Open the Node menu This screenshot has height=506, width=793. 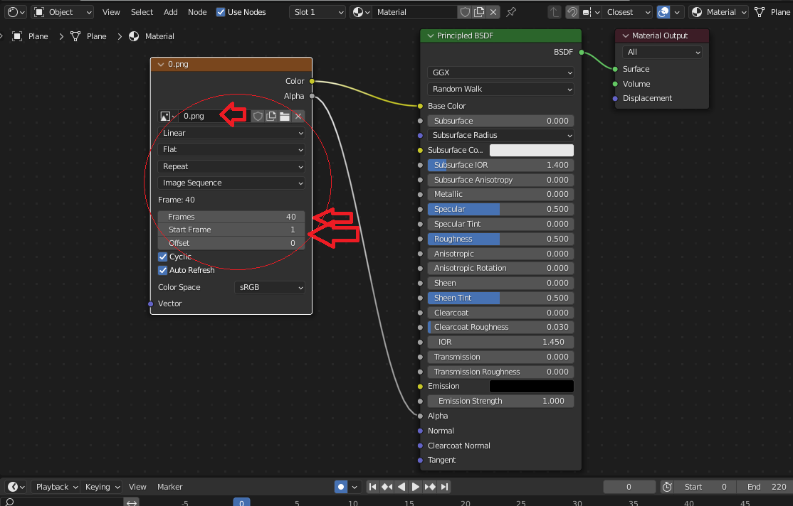(197, 12)
